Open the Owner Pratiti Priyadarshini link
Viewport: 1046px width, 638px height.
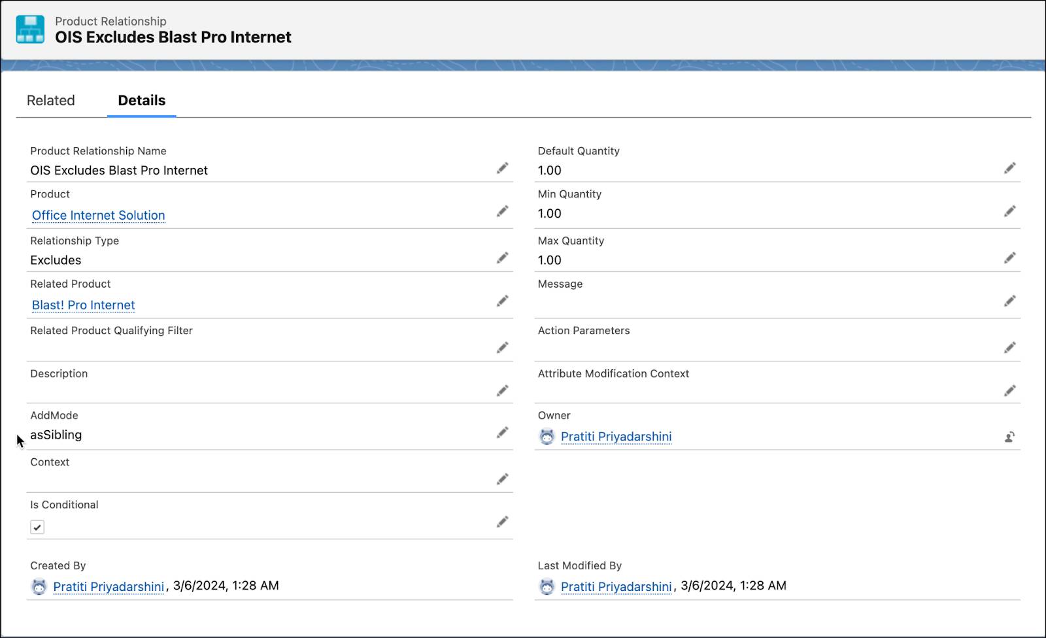pos(616,437)
